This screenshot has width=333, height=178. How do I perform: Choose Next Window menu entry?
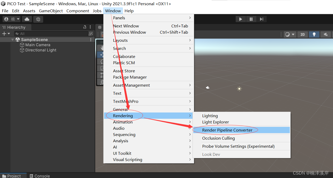[149, 26]
